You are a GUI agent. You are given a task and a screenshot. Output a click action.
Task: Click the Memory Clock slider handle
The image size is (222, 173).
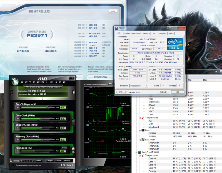coord(42,139)
